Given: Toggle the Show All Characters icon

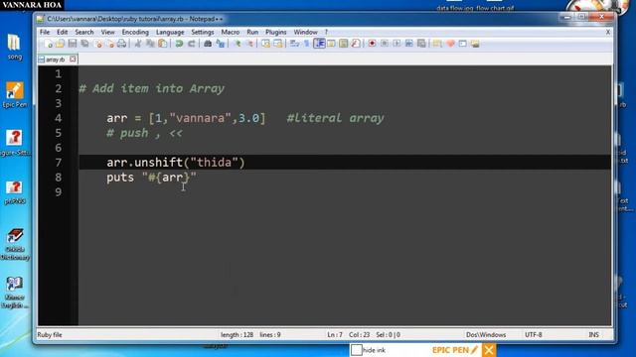Looking at the screenshot, I should pos(307,44).
